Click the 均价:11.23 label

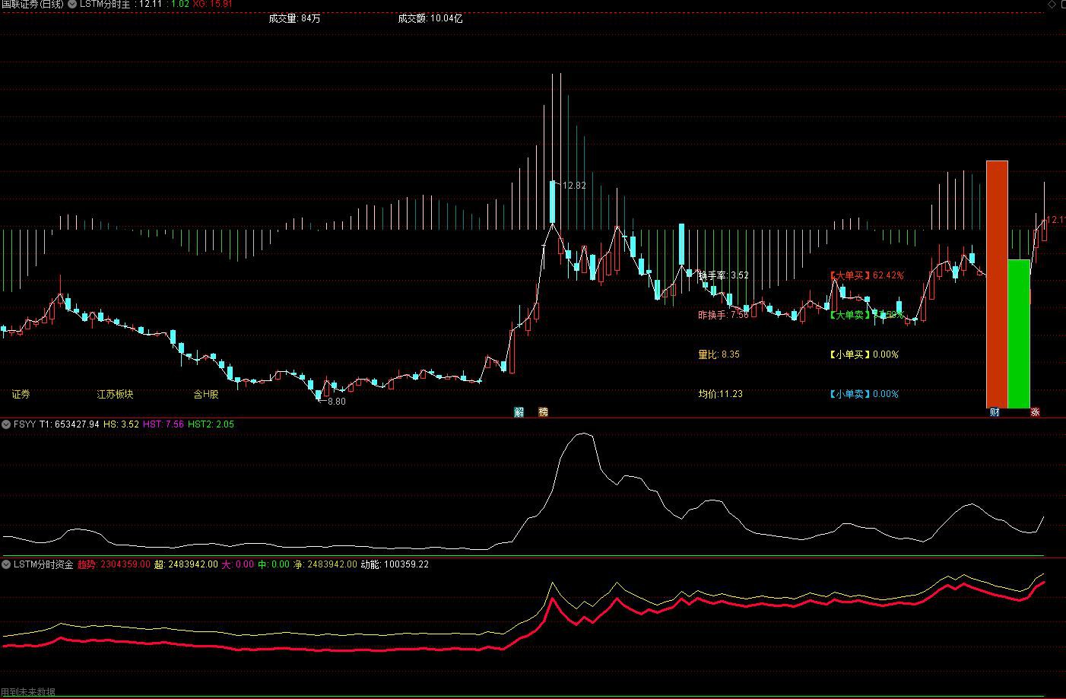(721, 393)
